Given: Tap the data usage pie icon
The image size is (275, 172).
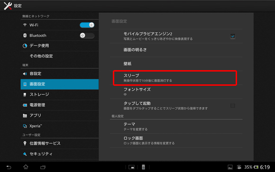Looking at the screenshot, I should pyautogui.click(x=25, y=46).
